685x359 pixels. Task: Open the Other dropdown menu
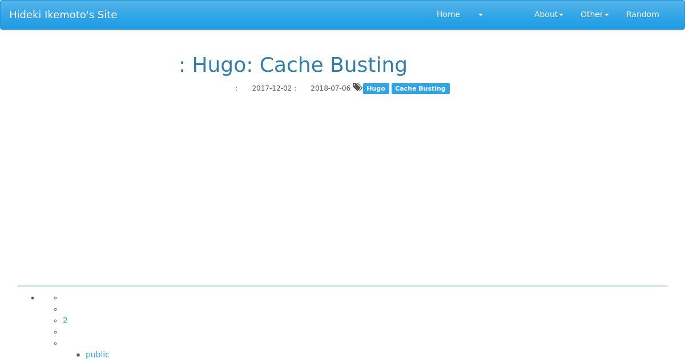[594, 14]
